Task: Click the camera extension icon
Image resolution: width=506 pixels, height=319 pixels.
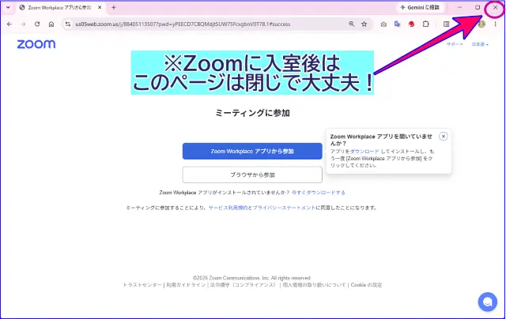Action: [383, 24]
